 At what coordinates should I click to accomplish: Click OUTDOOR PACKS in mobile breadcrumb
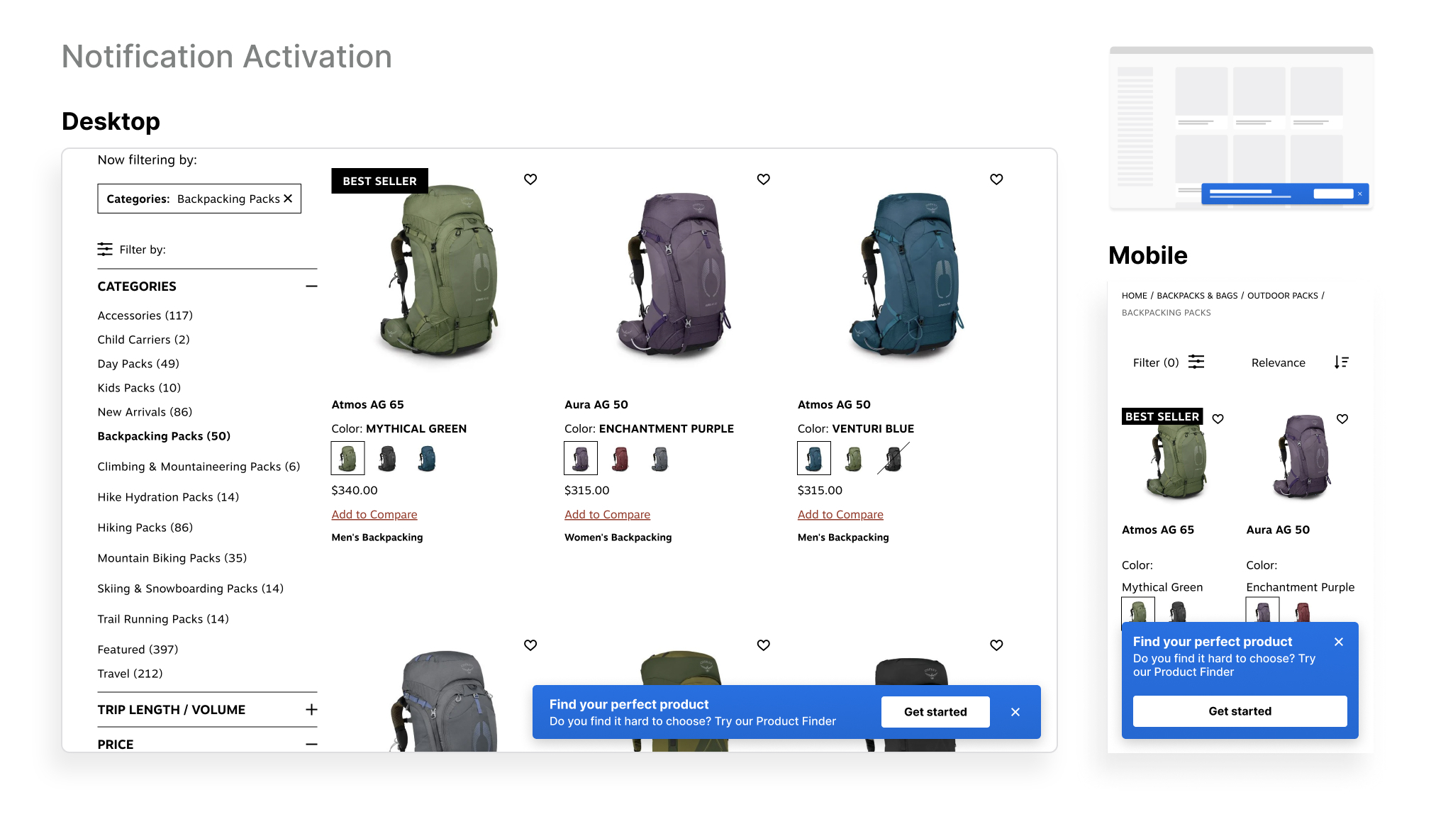(1282, 296)
